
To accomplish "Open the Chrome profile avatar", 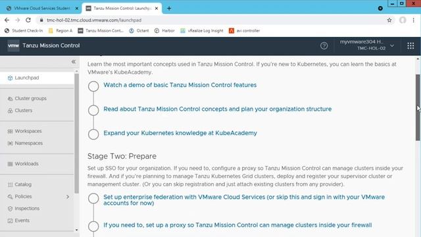I will point(403,20).
